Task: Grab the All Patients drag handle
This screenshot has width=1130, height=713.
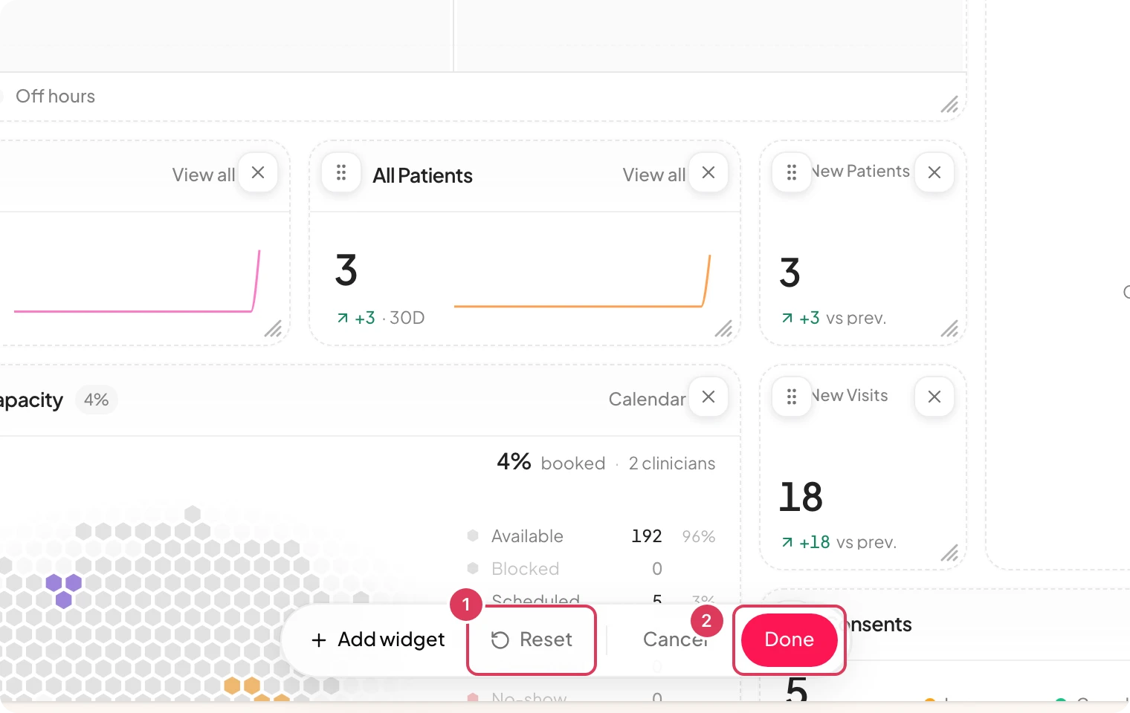Action: (341, 173)
